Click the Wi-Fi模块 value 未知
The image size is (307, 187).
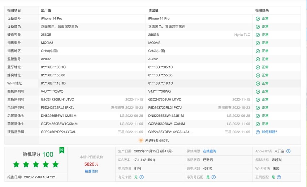276,168
